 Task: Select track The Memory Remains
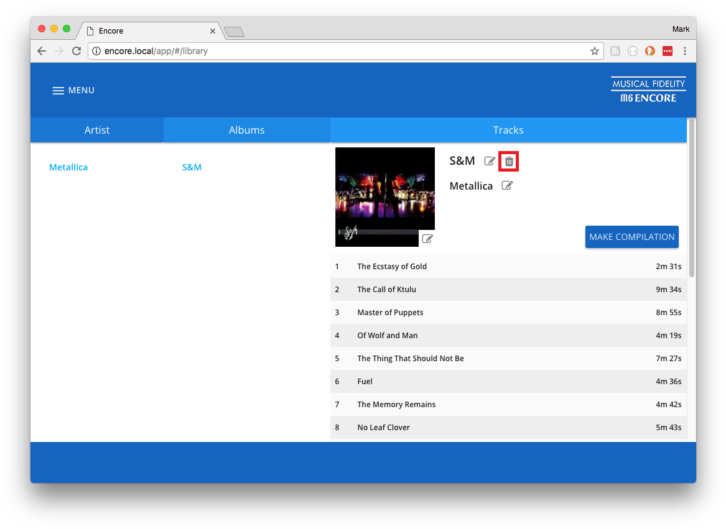pos(508,405)
